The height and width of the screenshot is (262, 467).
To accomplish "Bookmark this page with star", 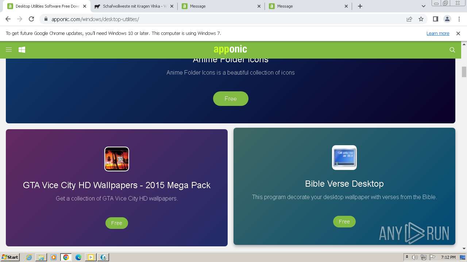I will [421, 19].
